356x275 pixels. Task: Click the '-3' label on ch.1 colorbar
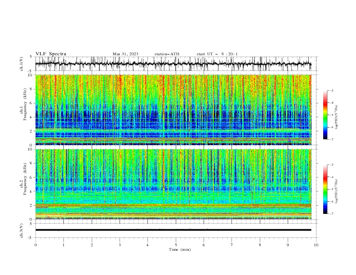(332, 90)
